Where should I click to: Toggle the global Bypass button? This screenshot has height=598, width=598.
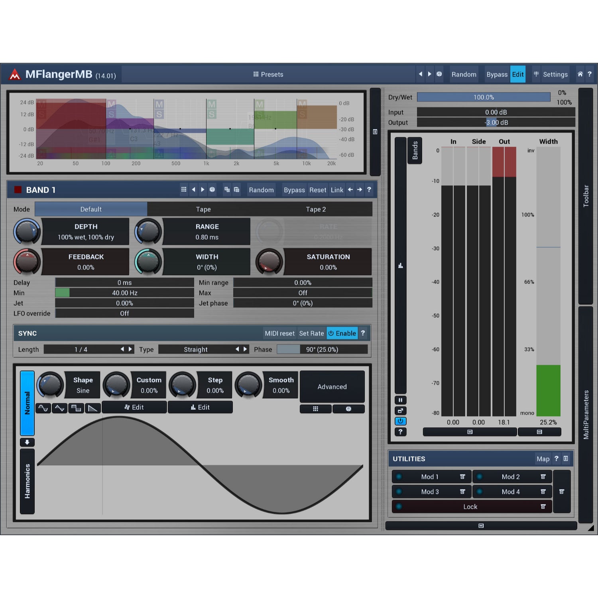(497, 75)
